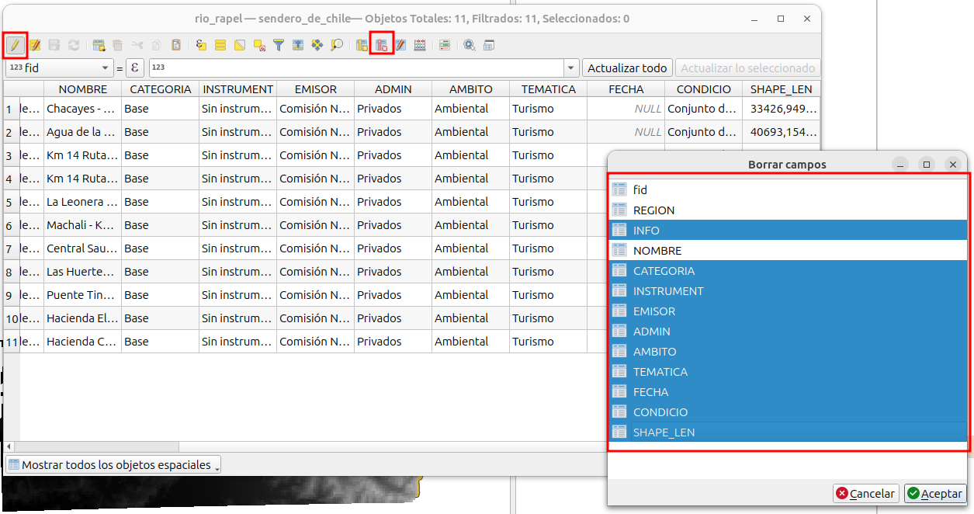The width and height of the screenshot is (974, 514).
Task: Click Select features using expression icon
Action: click(201, 45)
